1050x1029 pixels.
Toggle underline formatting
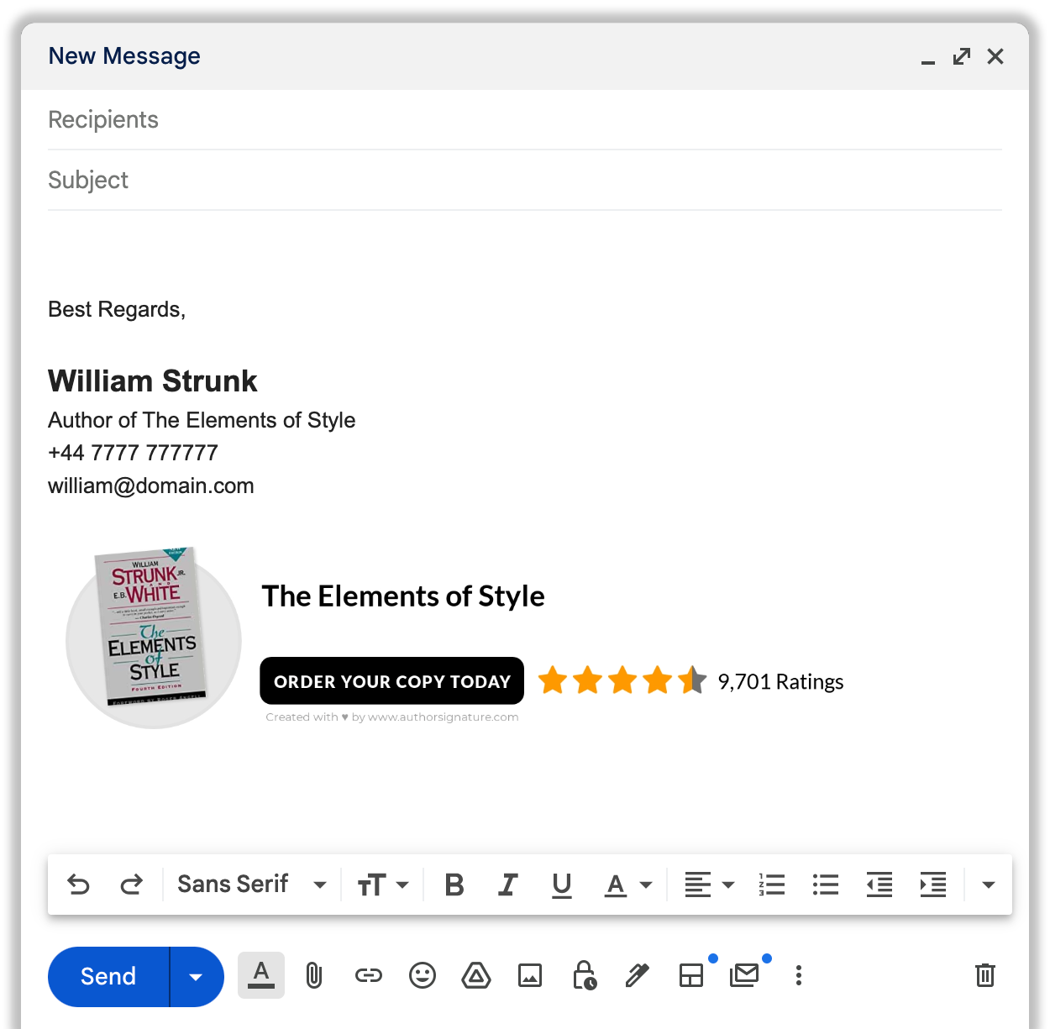tap(562, 885)
